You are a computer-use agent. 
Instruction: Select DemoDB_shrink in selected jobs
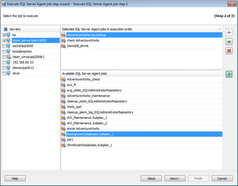coord(144,46)
